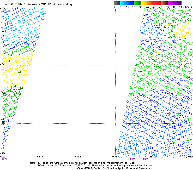This screenshot has height=170, width=193.
Task: Click the '-40' latitude label
Action: click(x=2, y=153)
